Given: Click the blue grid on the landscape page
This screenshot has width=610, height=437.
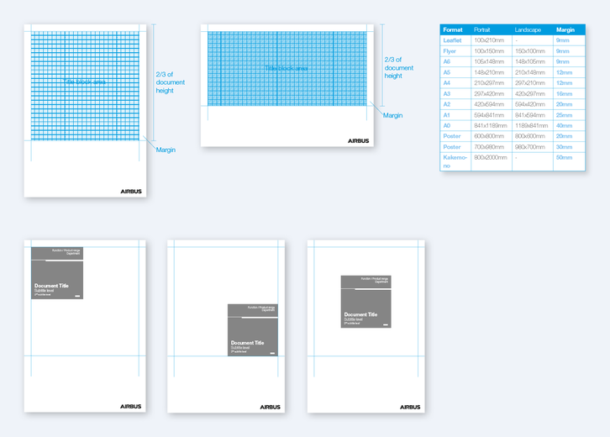Looking at the screenshot, I should click(287, 69).
